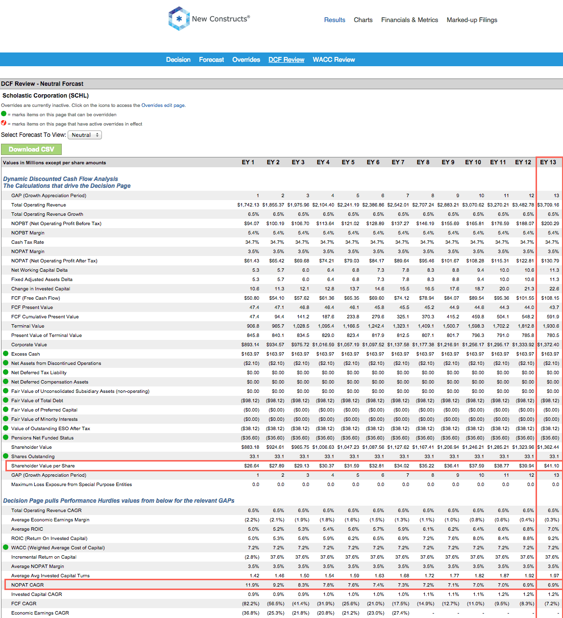
Task: Click override icon for Fair Value of Total Debt
Action: click(6, 400)
